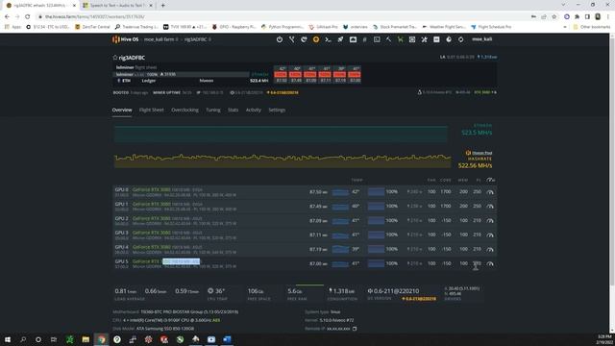Click the pool hashrate yellow chart
Image resolution: width=615 pixels, height=346 pixels.
[283, 161]
